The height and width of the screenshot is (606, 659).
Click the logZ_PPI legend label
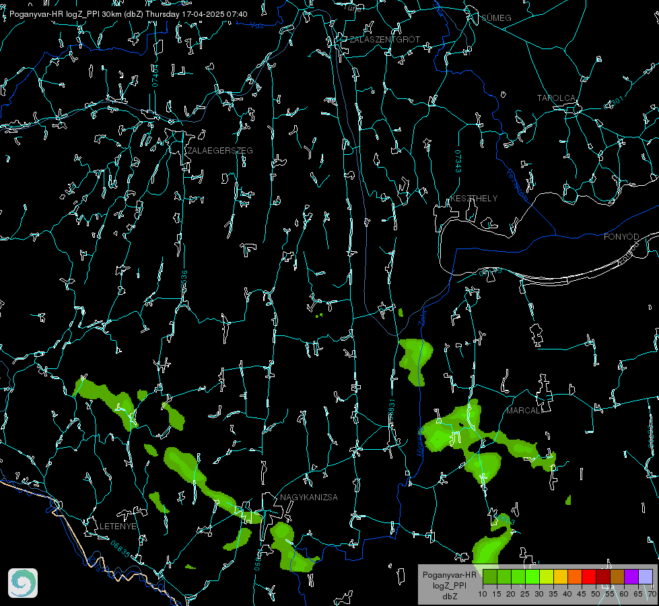point(449,585)
